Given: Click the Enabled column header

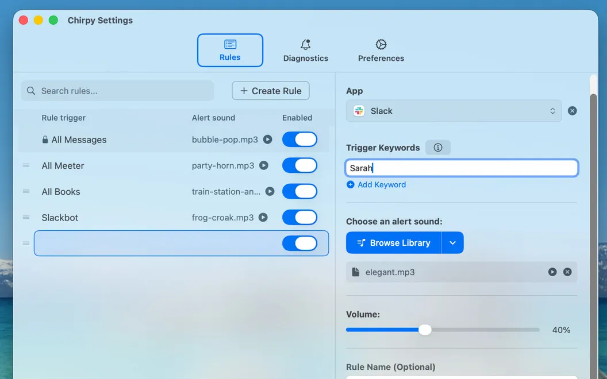Looking at the screenshot, I should 297,118.
